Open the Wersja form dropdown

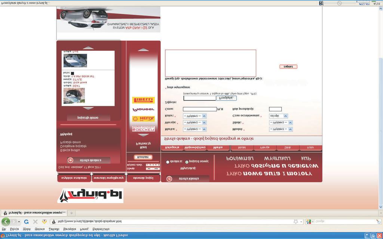pos(194,122)
